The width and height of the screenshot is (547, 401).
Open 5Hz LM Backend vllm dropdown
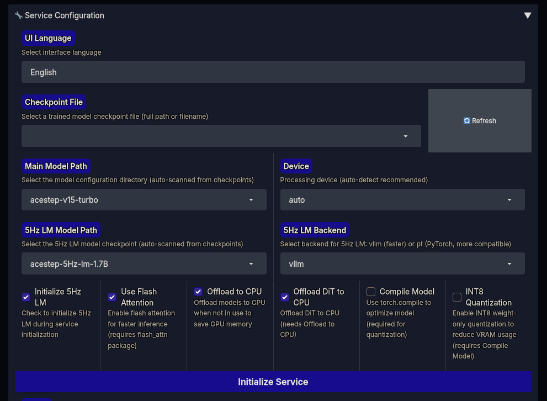pyautogui.click(x=402, y=263)
